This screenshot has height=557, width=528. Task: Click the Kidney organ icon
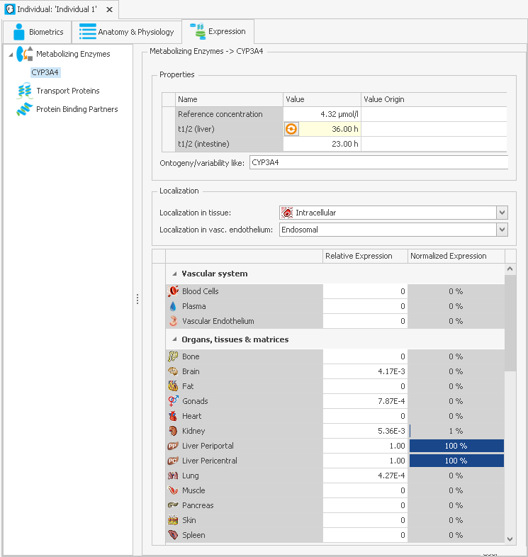(x=173, y=431)
